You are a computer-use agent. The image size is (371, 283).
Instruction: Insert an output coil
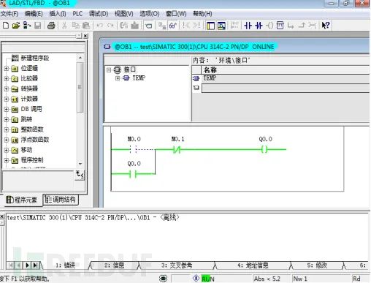click(269, 26)
